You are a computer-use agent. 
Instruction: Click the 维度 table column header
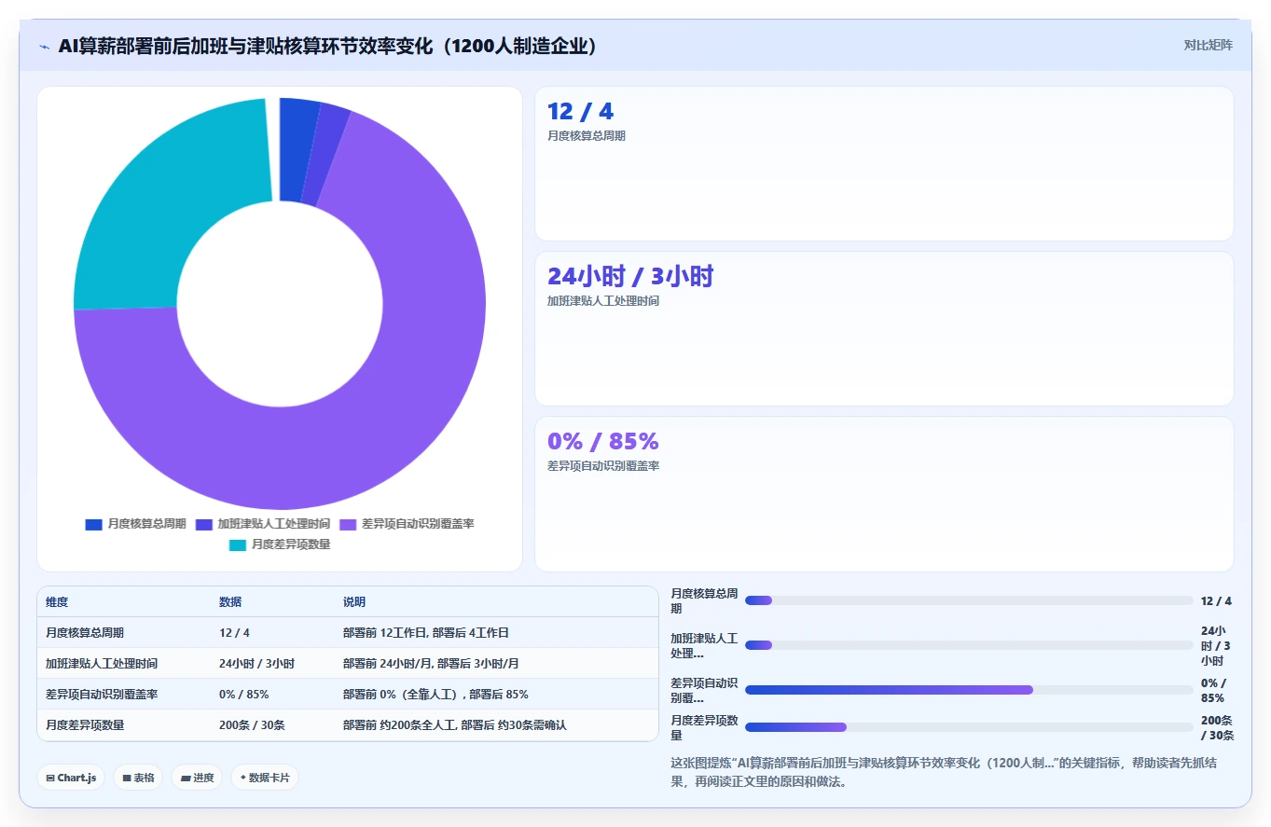click(x=57, y=602)
